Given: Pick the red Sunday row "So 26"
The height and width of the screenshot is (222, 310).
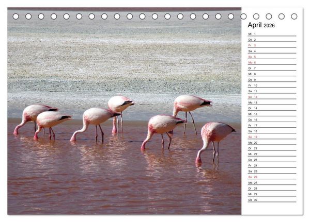Looking at the screenshot, I should 272,177.
